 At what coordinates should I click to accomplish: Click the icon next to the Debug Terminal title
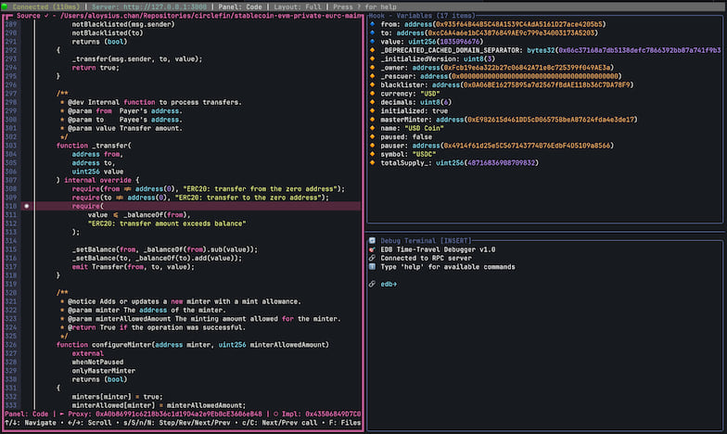click(373, 239)
